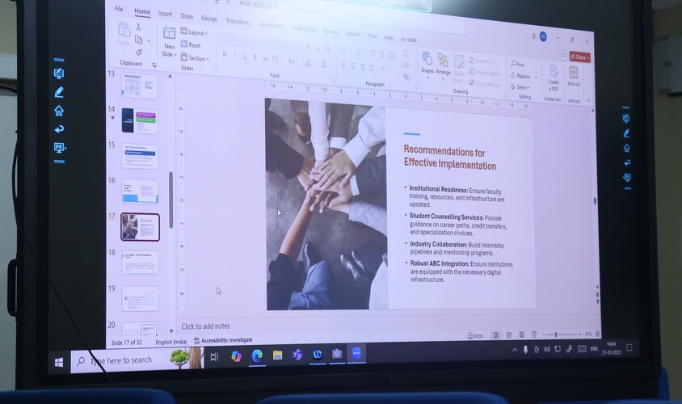Open Shape Outline dropdown
682x404 pixels.
point(485,72)
